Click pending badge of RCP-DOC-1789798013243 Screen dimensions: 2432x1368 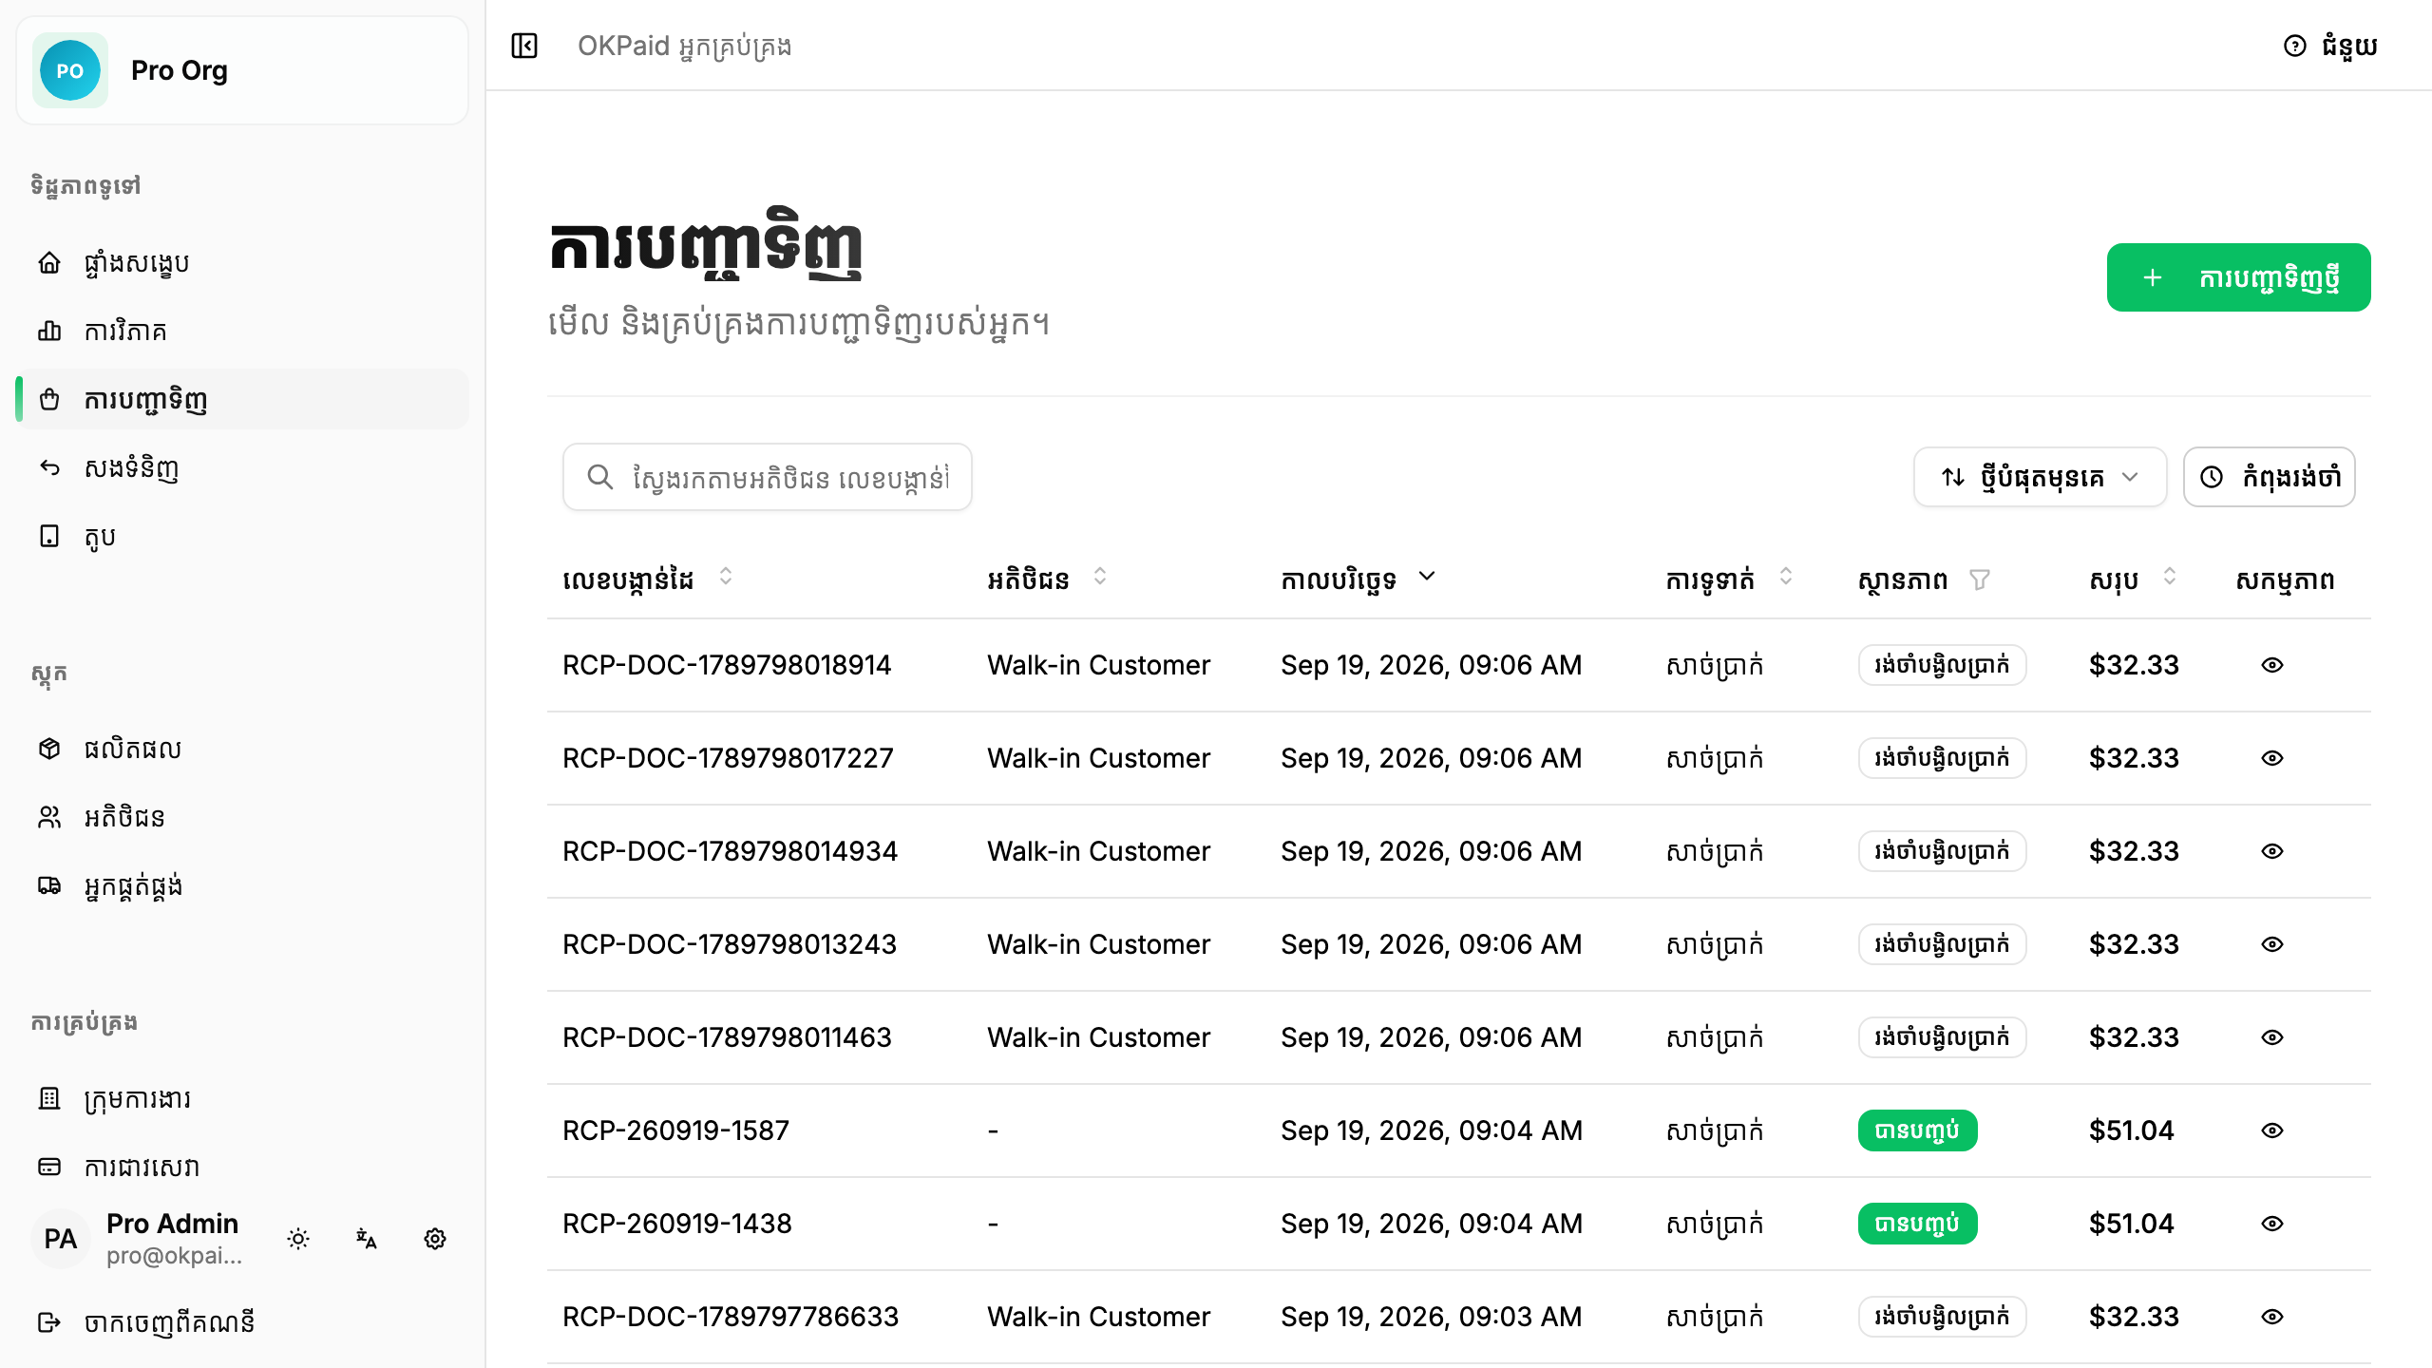pyautogui.click(x=1942, y=944)
